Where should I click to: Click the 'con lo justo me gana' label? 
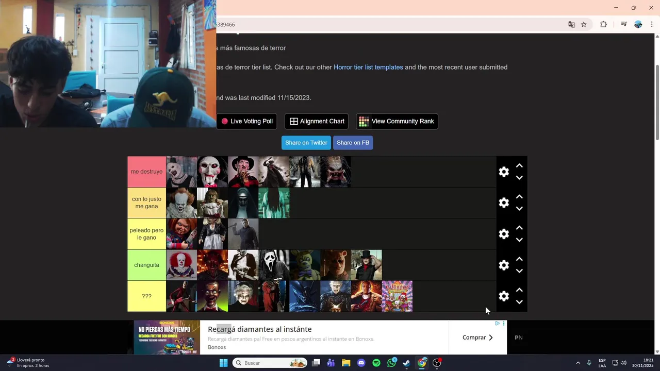pyautogui.click(x=146, y=203)
